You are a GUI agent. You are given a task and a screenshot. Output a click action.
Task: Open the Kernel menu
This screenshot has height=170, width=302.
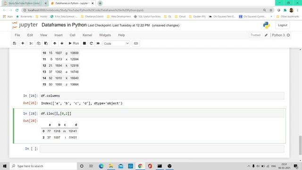coord(87,35)
